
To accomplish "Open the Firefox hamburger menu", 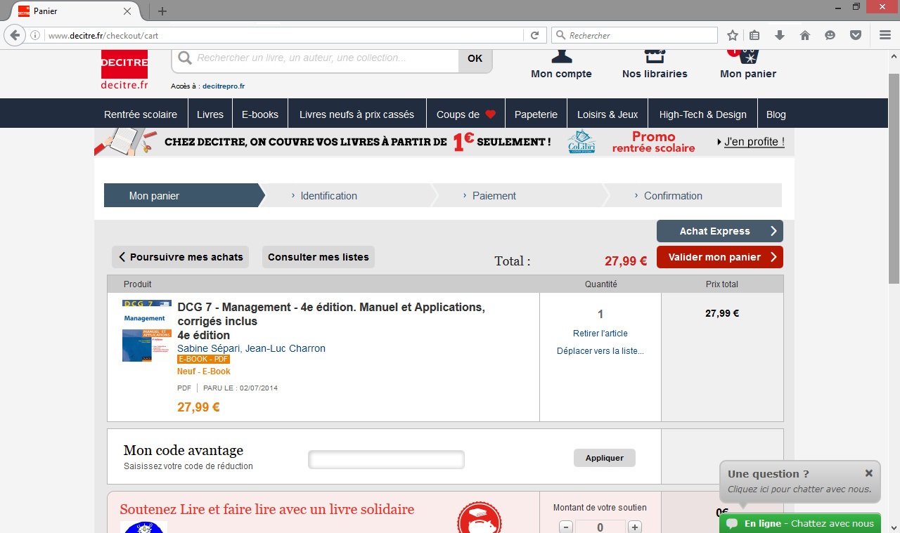I will (x=885, y=35).
